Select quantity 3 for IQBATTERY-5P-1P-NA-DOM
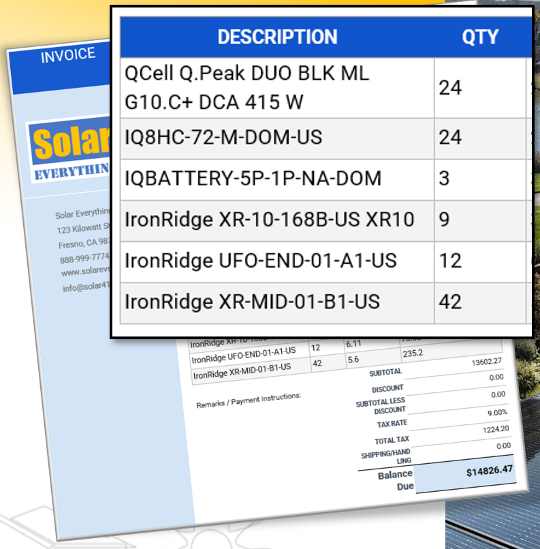This screenshot has width=540, height=549. click(444, 178)
